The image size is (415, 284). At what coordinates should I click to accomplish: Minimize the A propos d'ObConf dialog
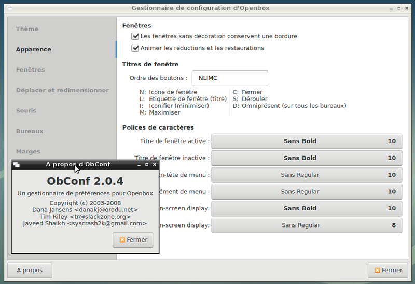pos(139,164)
